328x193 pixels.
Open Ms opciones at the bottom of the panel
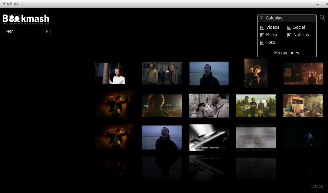point(286,53)
